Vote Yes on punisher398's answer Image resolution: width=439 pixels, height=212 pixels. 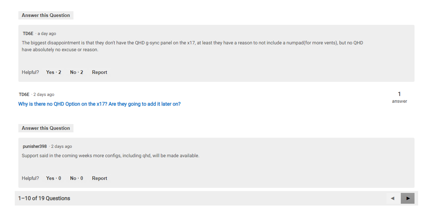click(x=54, y=178)
